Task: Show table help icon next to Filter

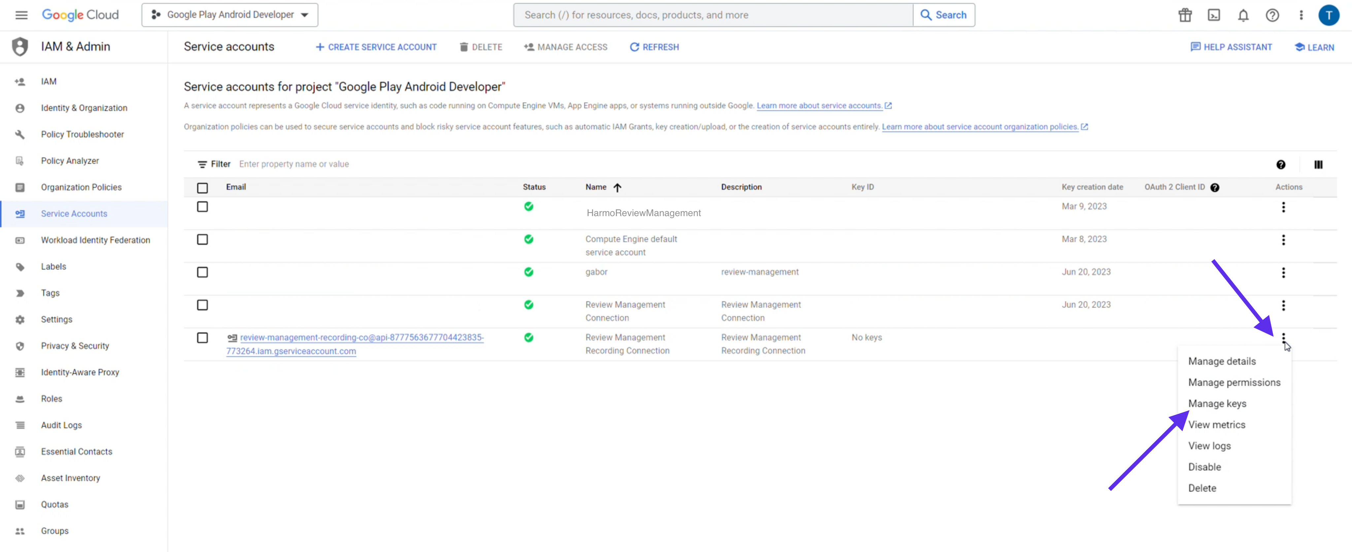Action: coord(1281,165)
